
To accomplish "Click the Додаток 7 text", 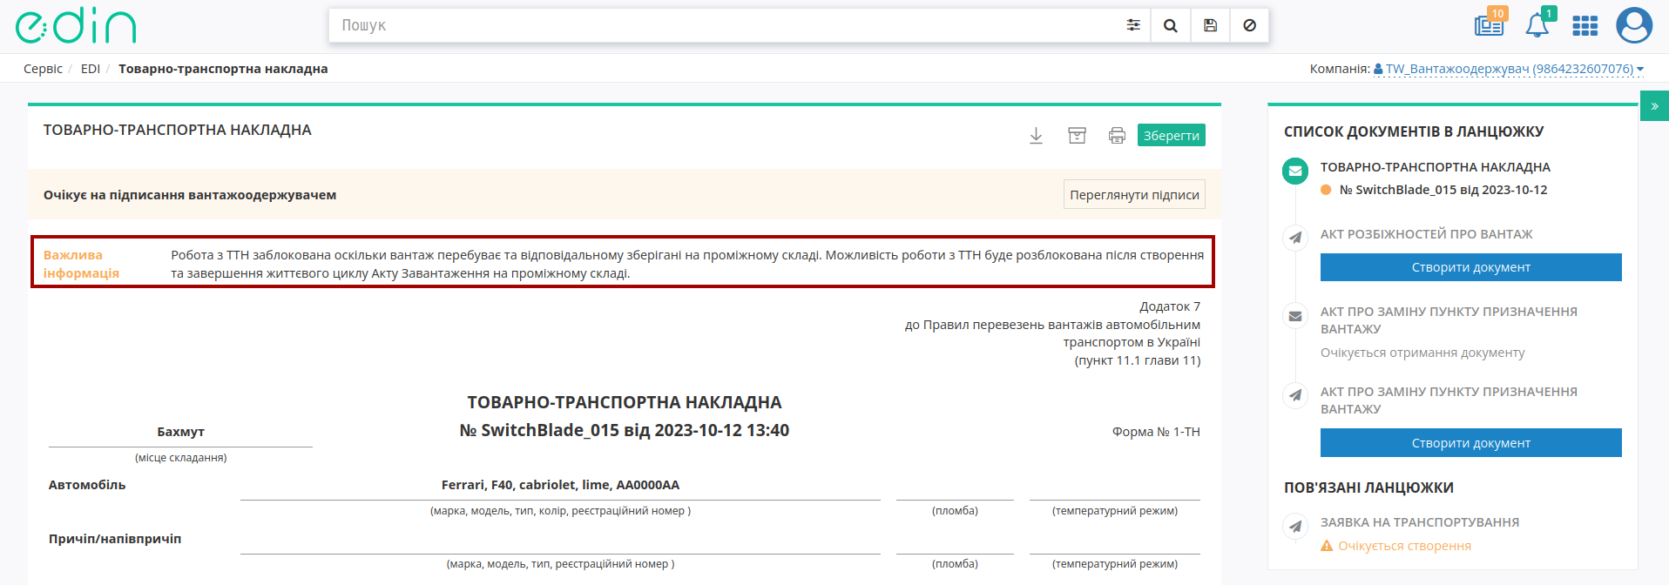I will pos(1170,306).
